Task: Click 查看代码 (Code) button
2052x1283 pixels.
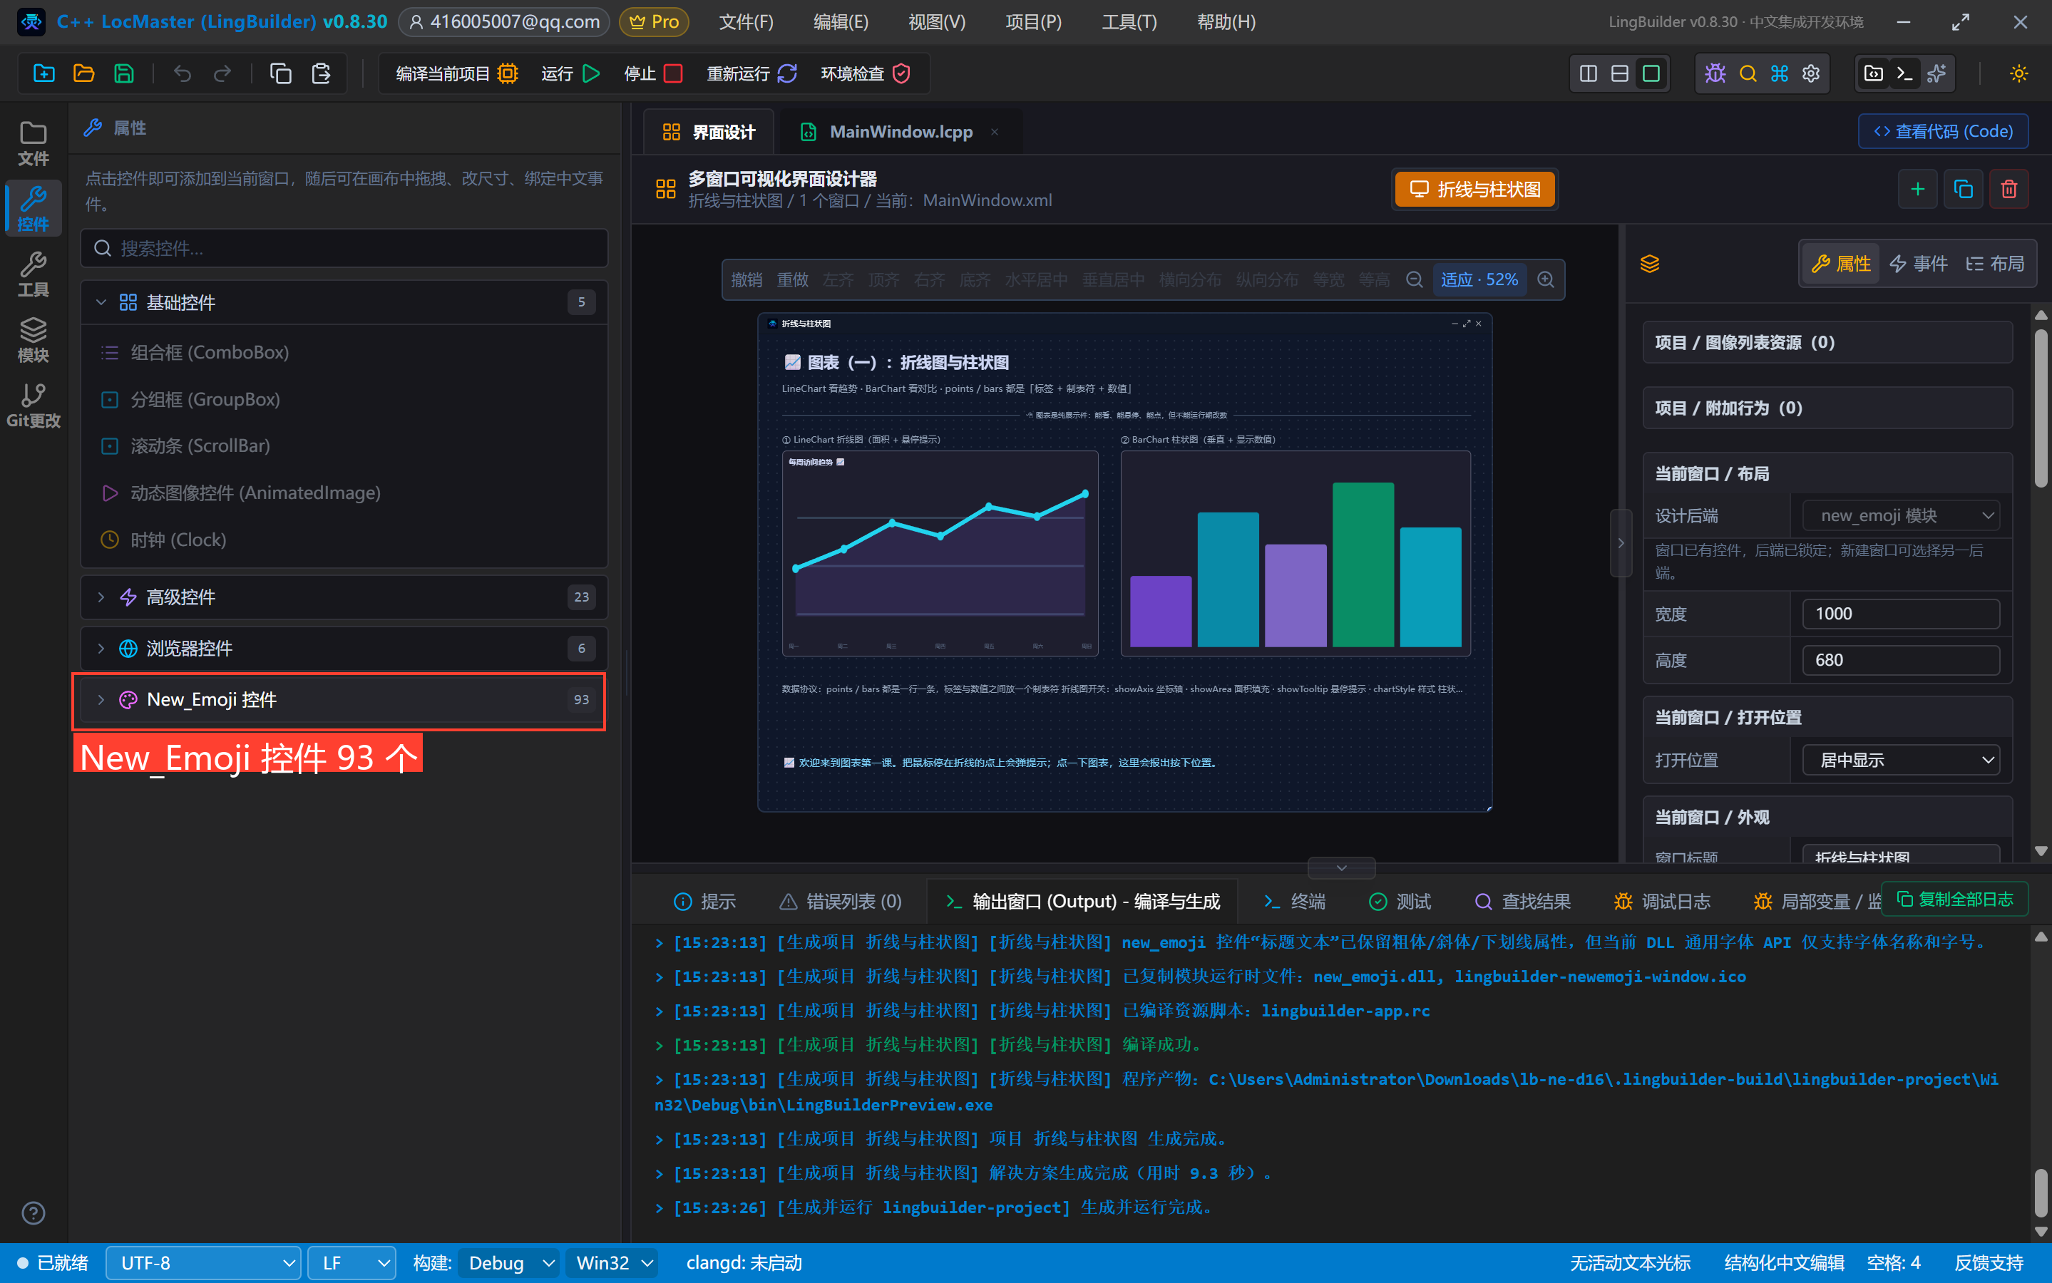Action: [1942, 132]
